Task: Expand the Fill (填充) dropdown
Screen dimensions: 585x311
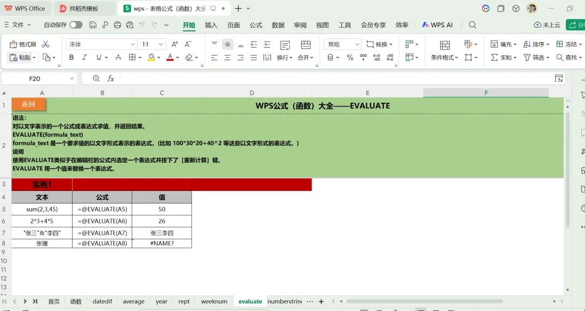Action: tap(515, 44)
